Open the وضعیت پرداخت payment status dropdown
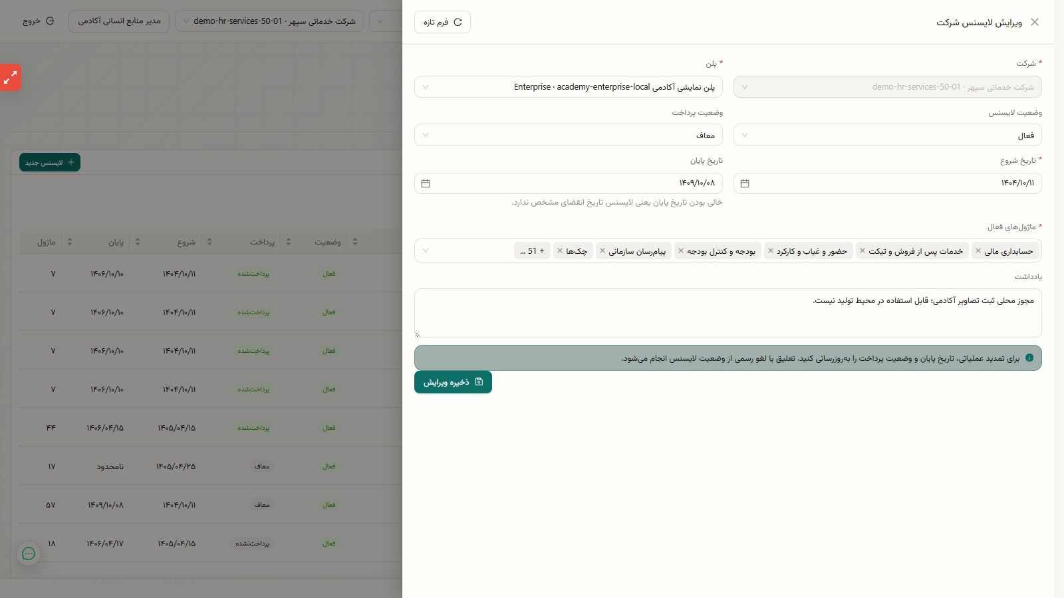 click(x=569, y=135)
